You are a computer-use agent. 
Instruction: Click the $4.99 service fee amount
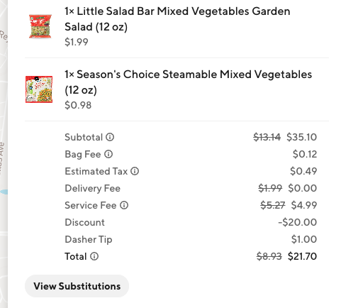click(x=304, y=205)
